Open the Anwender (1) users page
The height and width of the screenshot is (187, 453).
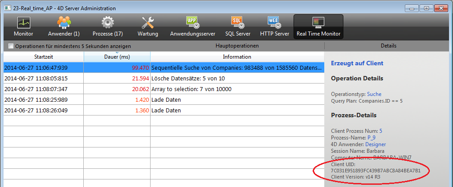tap(64, 27)
